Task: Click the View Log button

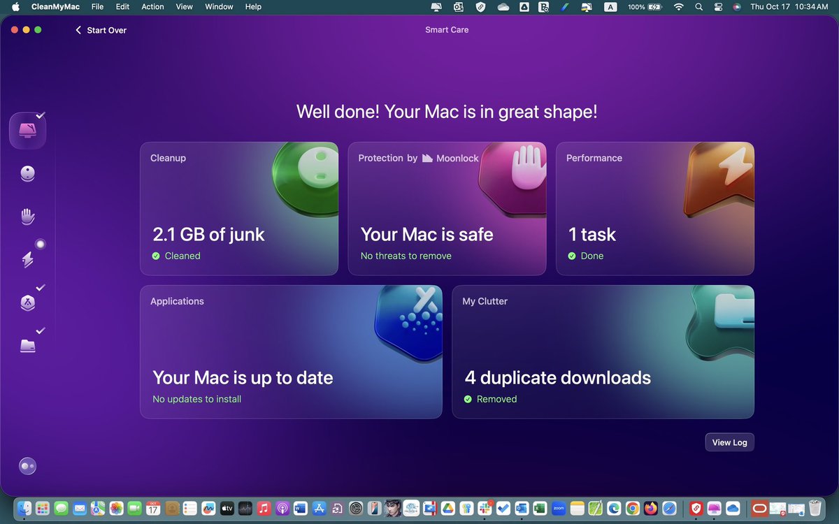Action: [x=730, y=442]
